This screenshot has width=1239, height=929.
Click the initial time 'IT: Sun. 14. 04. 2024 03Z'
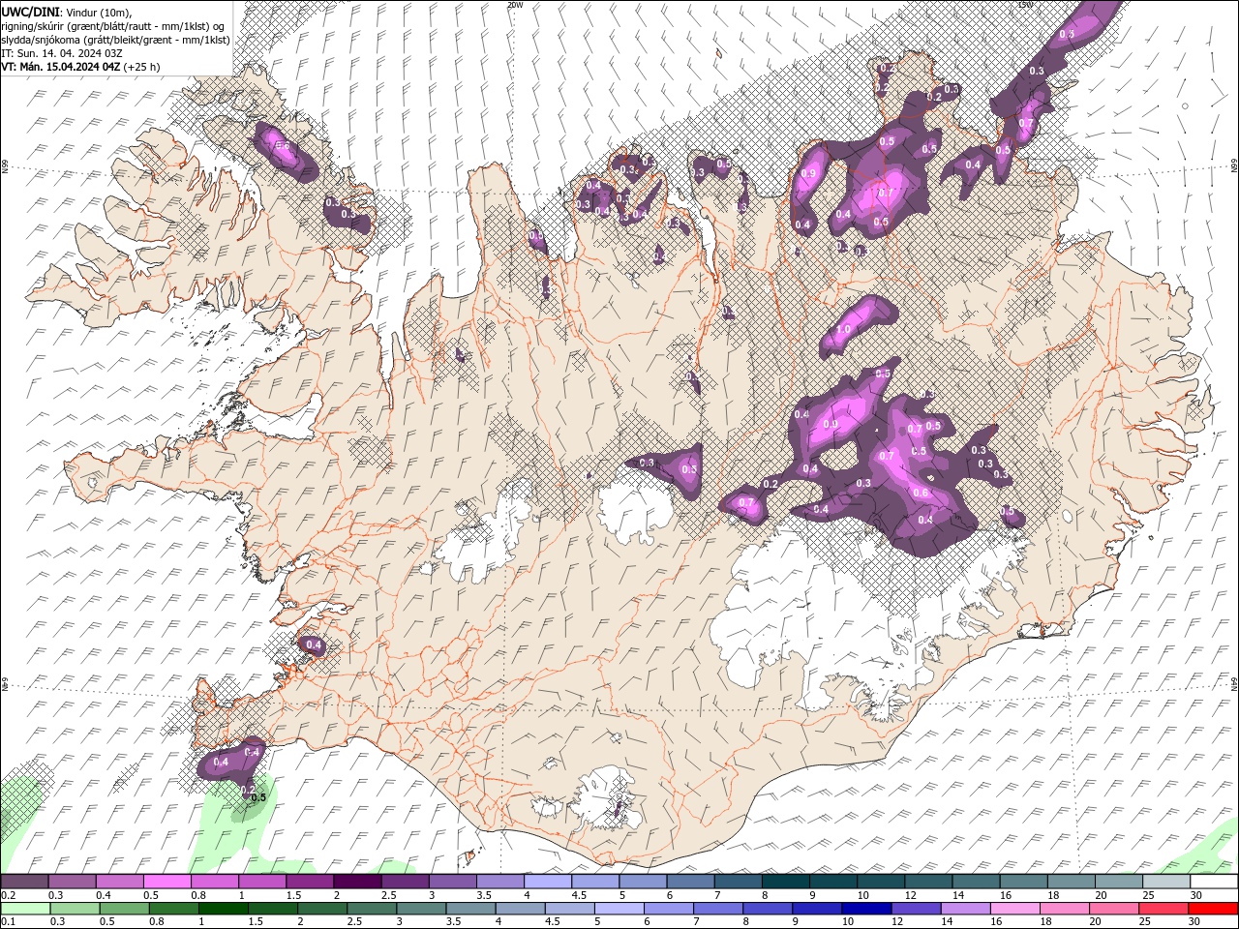click(x=61, y=53)
